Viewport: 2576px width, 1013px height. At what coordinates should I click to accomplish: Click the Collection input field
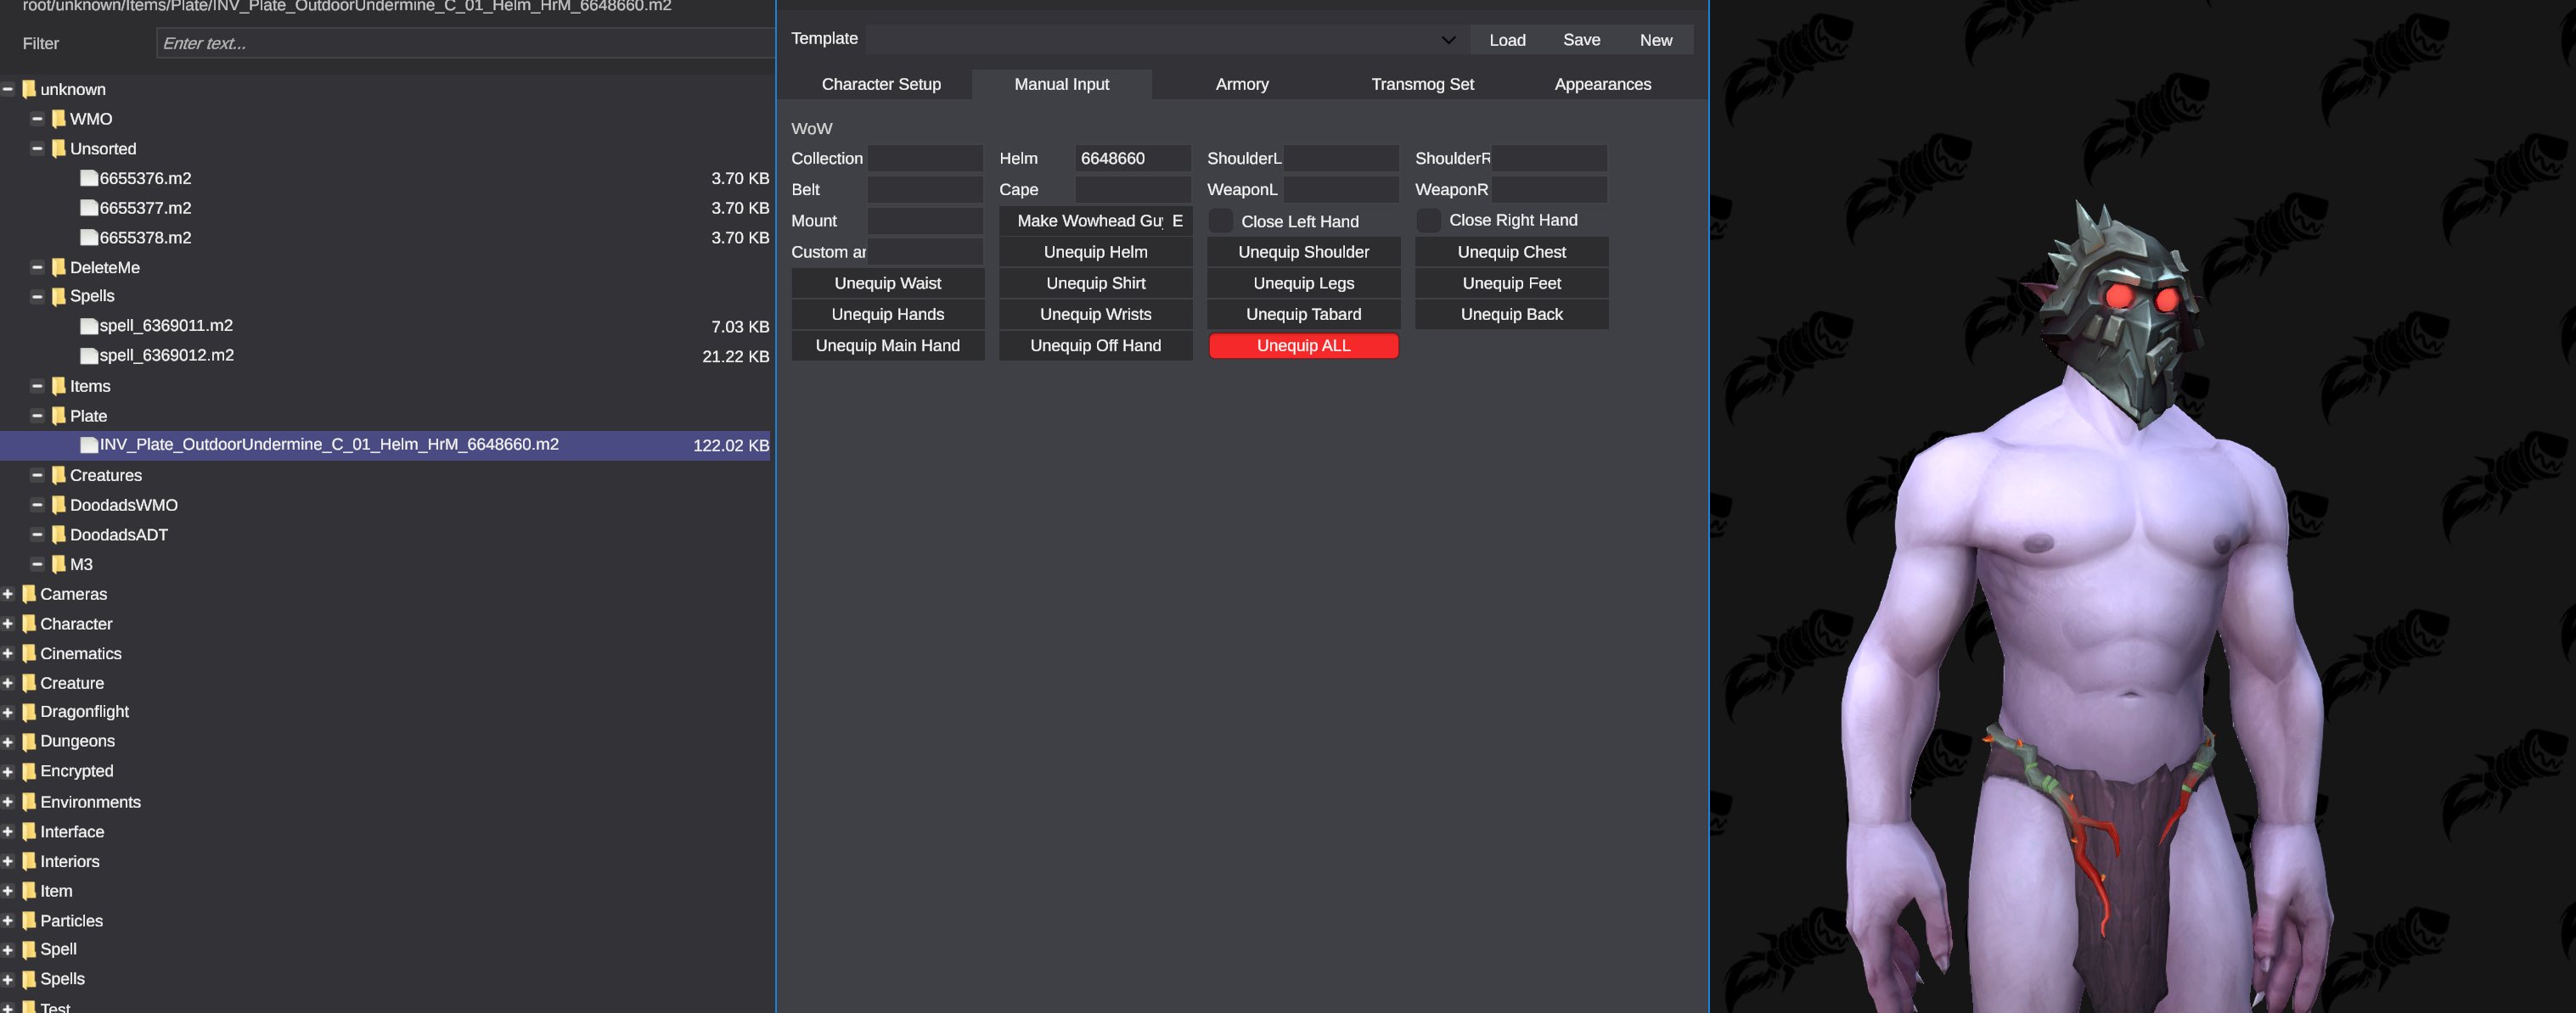point(925,159)
